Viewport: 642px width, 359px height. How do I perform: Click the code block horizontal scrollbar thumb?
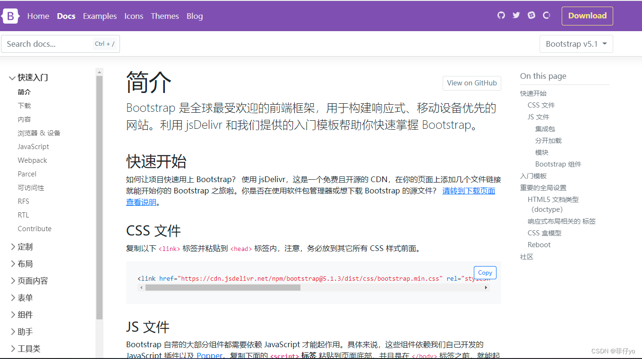[x=223, y=287]
